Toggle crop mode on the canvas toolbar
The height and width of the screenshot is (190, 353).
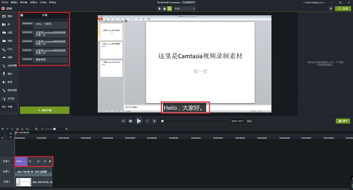(169, 9)
